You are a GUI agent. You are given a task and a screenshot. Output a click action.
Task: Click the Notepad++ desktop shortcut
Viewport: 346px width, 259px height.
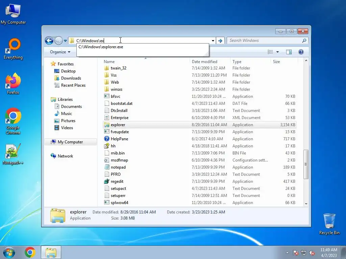13,154
